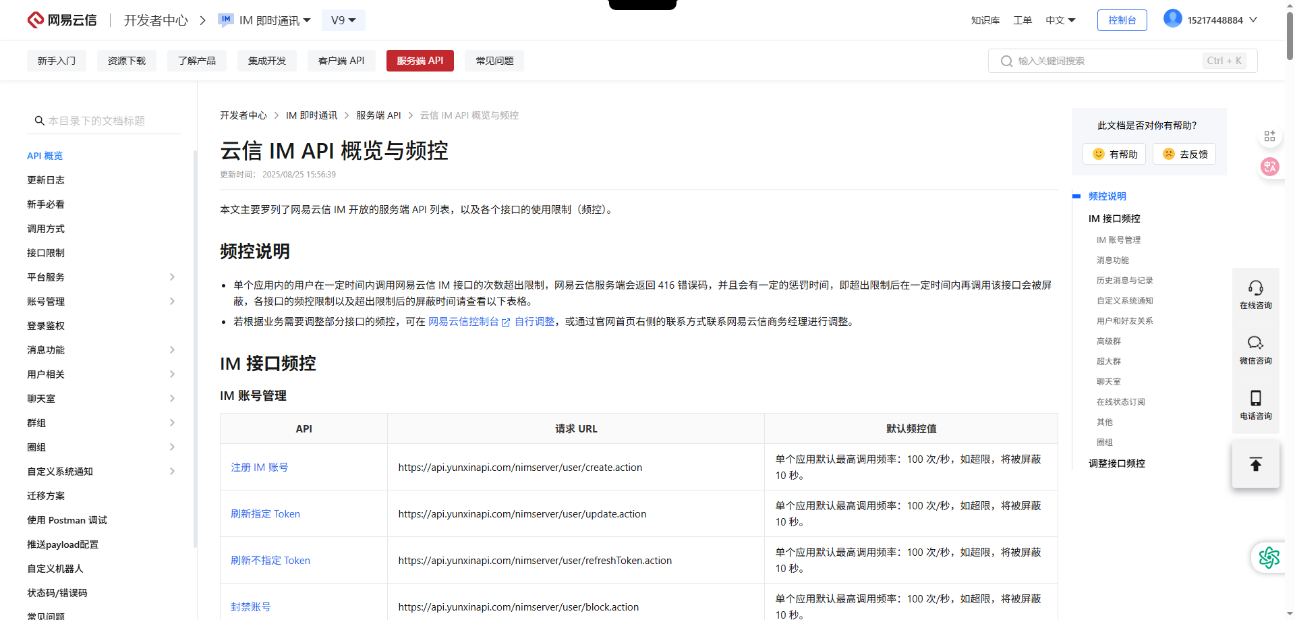This screenshot has width=1295, height=620.
Task: Jump to IM 账号管理 in page outline
Action: click(x=1118, y=240)
